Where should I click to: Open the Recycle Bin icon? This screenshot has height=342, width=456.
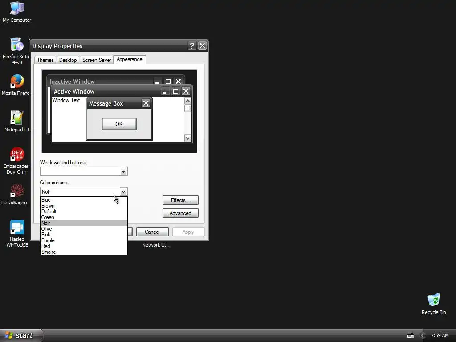pyautogui.click(x=434, y=304)
